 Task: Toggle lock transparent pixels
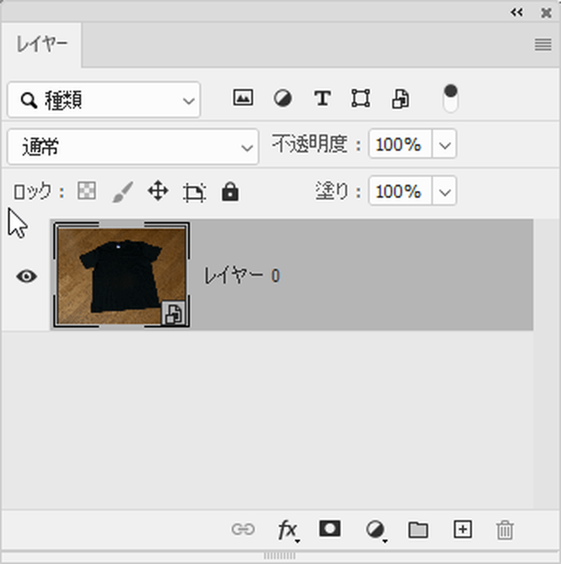[x=87, y=191]
